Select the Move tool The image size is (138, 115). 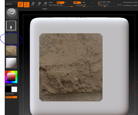point(33,4)
